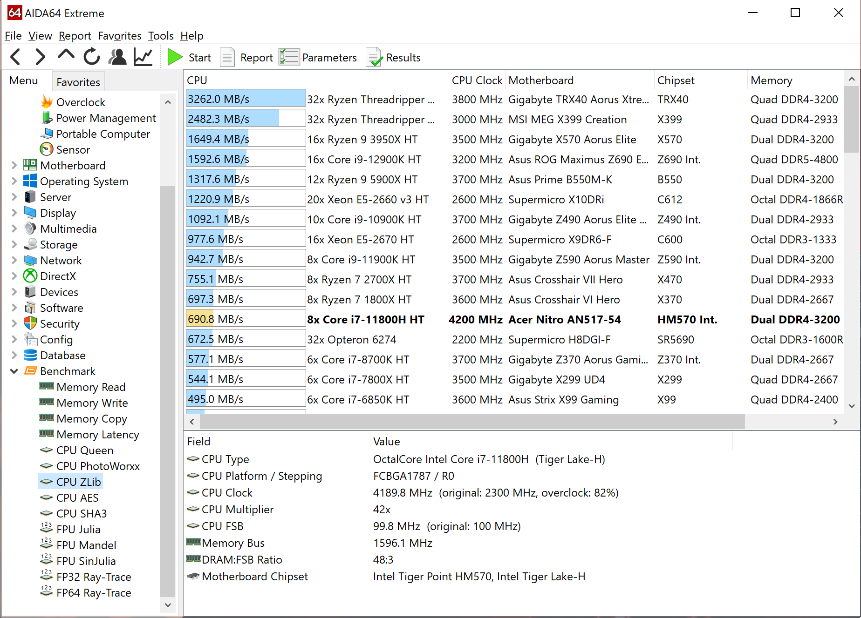Select the Overclock flame icon
861x618 pixels.
click(47, 101)
